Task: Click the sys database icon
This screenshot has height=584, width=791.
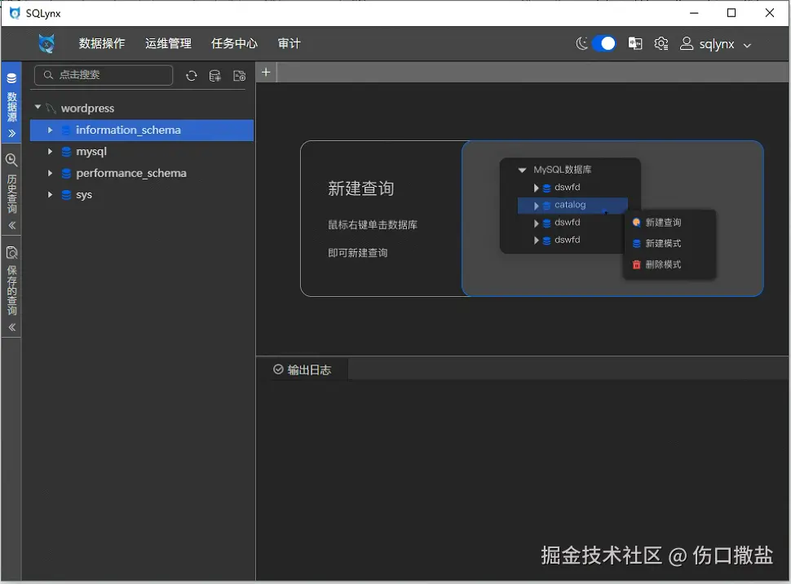Action: [x=66, y=195]
